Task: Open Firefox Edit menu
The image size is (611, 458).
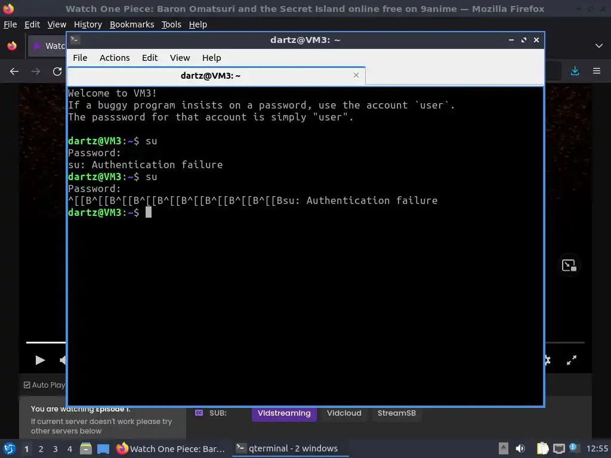Action: click(x=32, y=24)
